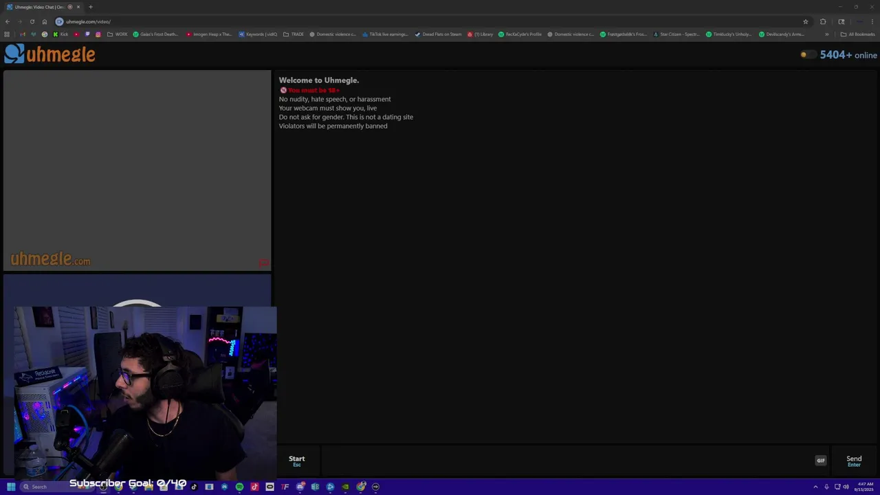Open Spotify from the taskbar
This screenshot has height=495, width=880.
pyautogui.click(x=239, y=487)
